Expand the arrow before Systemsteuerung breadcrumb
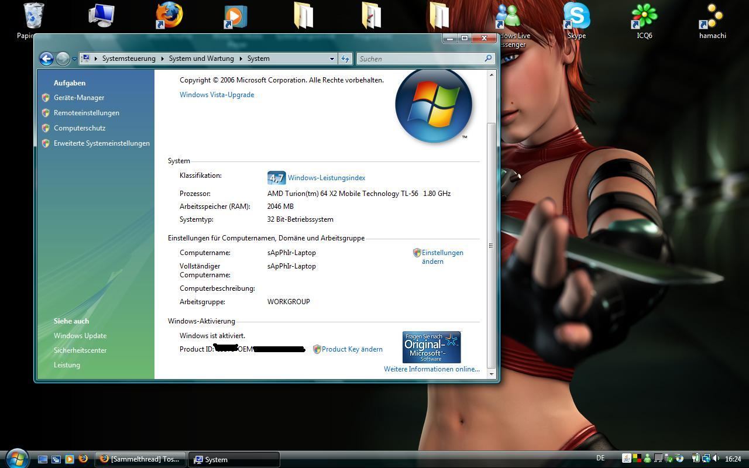This screenshot has height=468, width=749. click(95, 58)
